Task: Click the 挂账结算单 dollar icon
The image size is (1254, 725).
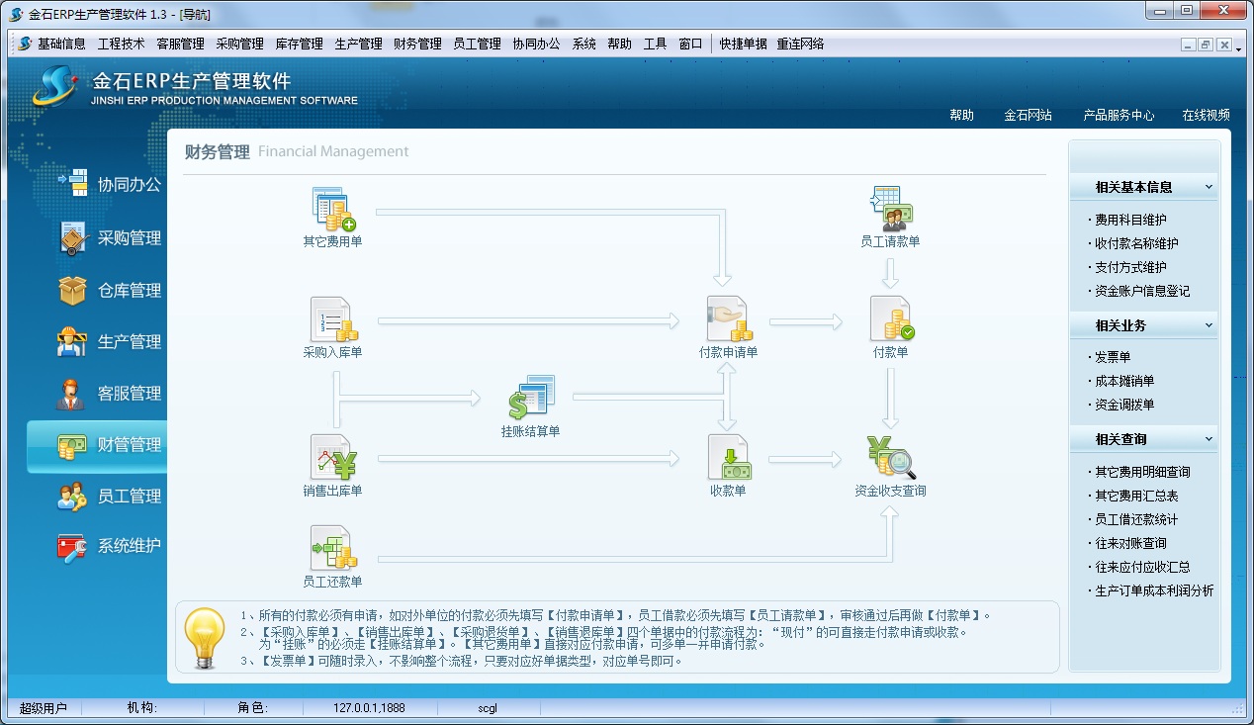Action: pyautogui.click(x=530, y=399)
